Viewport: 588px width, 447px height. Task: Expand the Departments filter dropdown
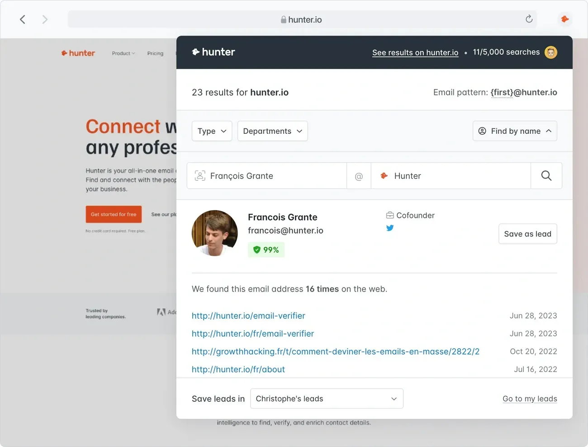[x=272, y=131]
